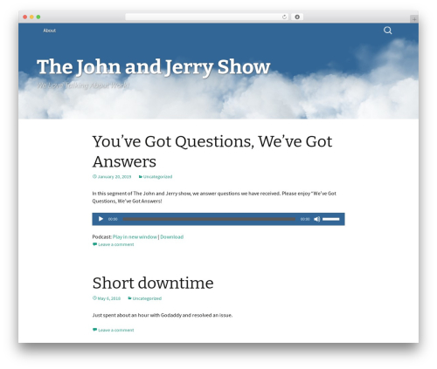Click the site tagline We Love Talking About Work
Image resolution: width=437 pixels, height=369 pixels.
tap(83, 85)
